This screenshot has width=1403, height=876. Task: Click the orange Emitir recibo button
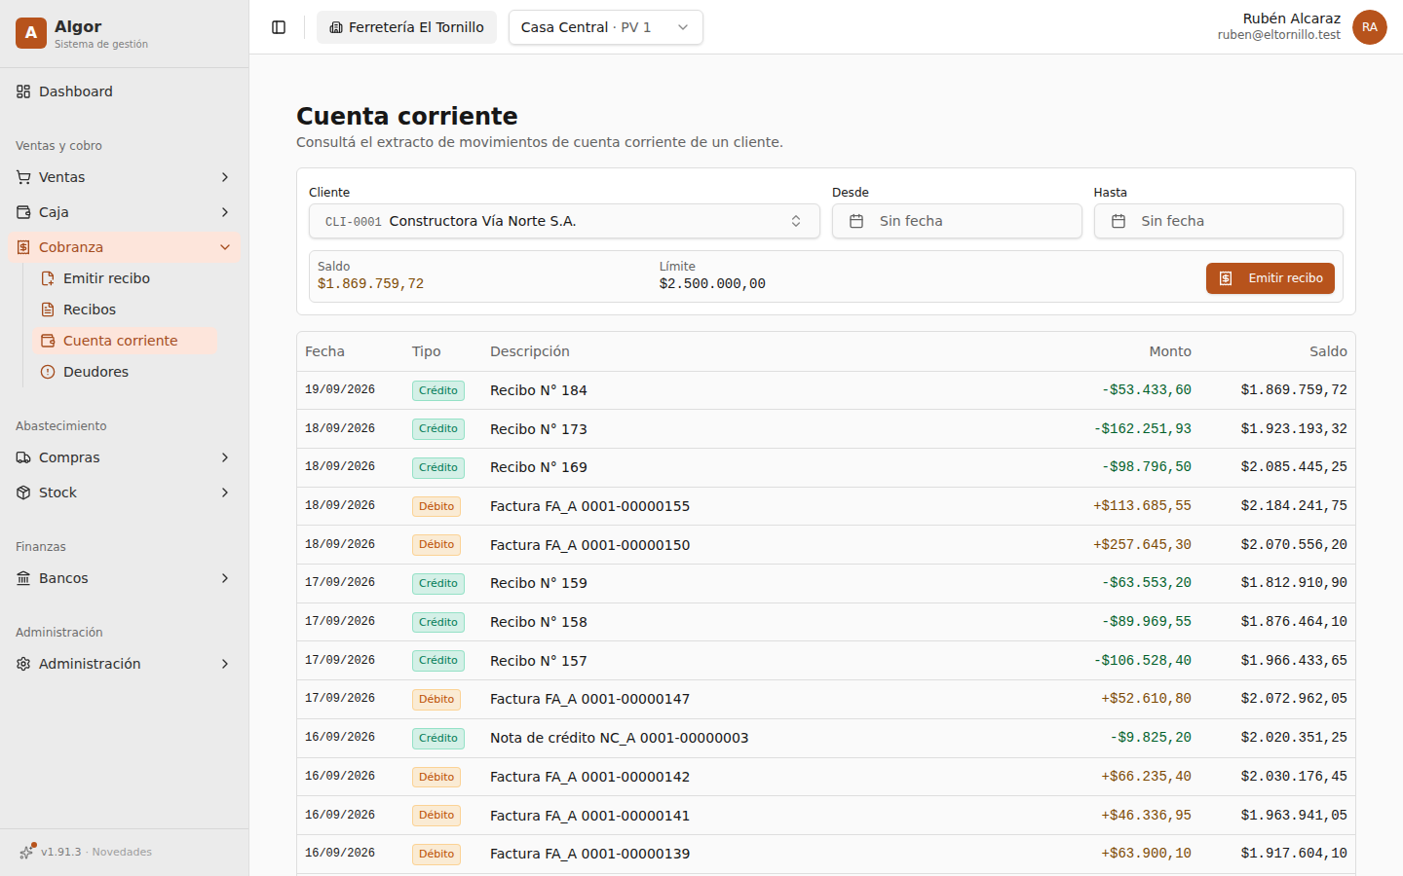coord(1270,278)
